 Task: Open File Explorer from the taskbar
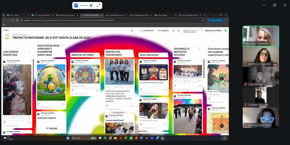tap(116, 138)
